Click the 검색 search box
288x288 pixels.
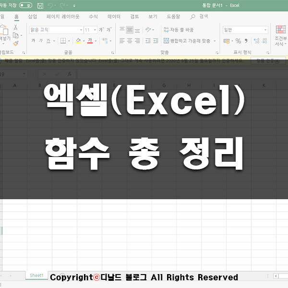199,16
